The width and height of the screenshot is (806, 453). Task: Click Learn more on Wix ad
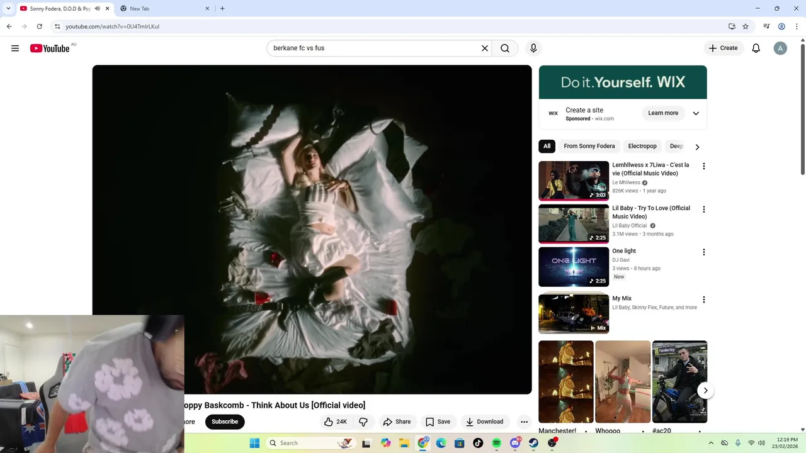(x=663, y=113)
